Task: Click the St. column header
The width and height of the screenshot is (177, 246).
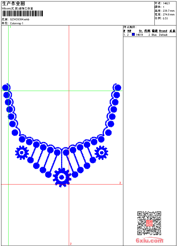Action: 141,31
